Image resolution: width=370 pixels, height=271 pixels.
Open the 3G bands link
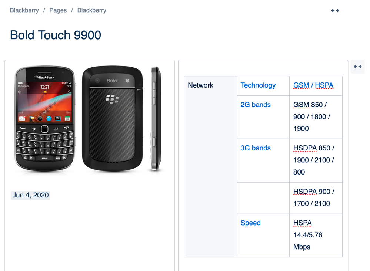[256, 148]
